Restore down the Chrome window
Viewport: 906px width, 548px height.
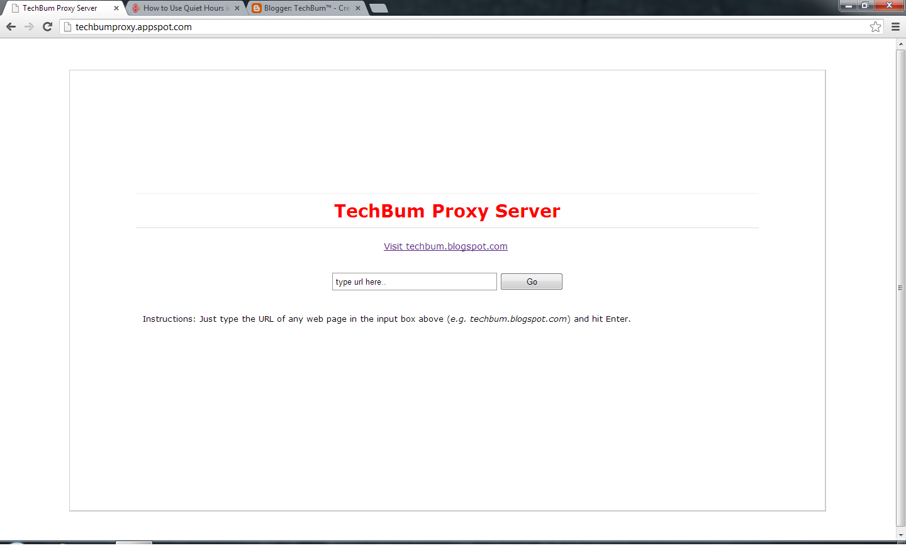(x=865, y=6)
